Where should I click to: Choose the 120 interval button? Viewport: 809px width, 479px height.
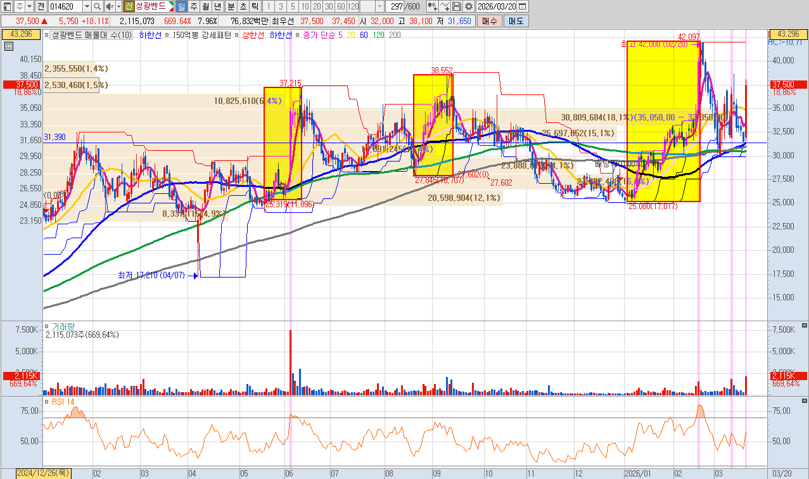coord(352,6)
